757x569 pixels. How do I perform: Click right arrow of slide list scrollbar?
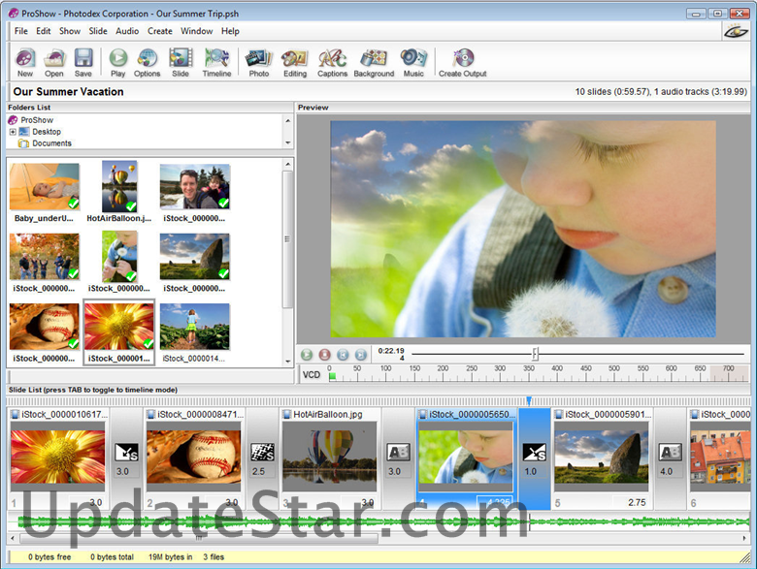pyautogui.click(x=744, y=538)
